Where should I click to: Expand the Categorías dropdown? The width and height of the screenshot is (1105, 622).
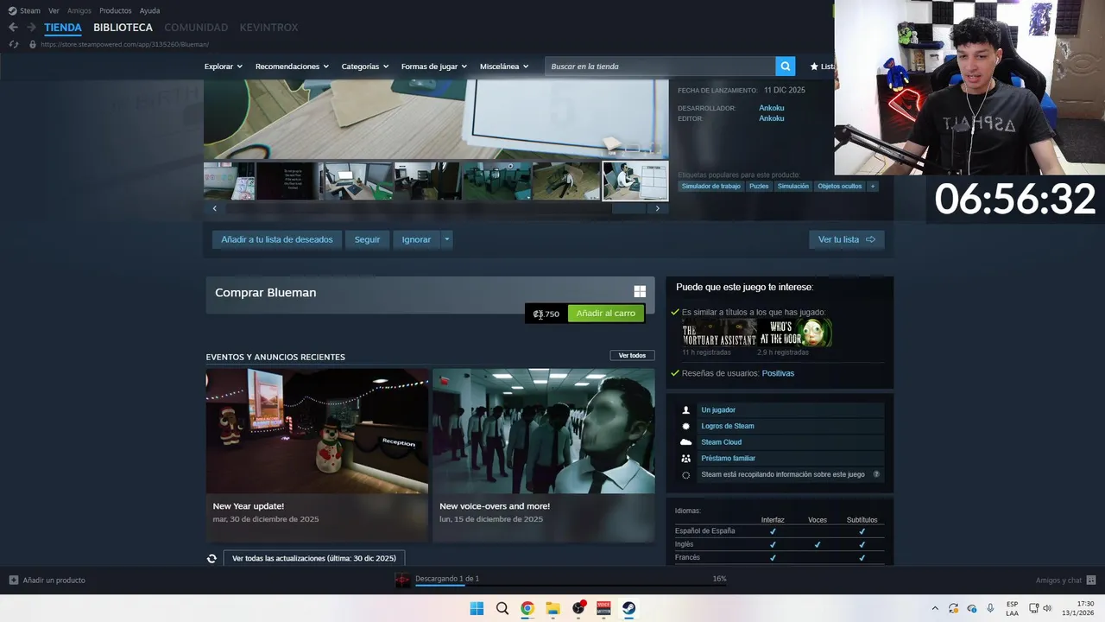(x=364, y=67)
